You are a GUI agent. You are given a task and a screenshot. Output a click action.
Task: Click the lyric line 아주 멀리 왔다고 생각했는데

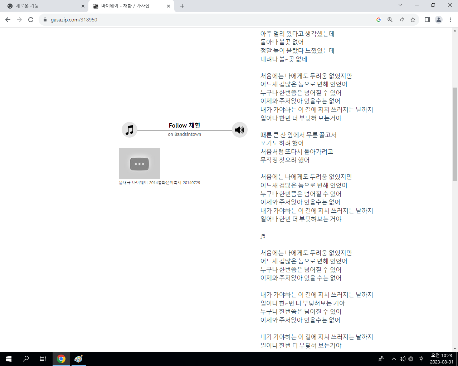(x=297, y=34)
